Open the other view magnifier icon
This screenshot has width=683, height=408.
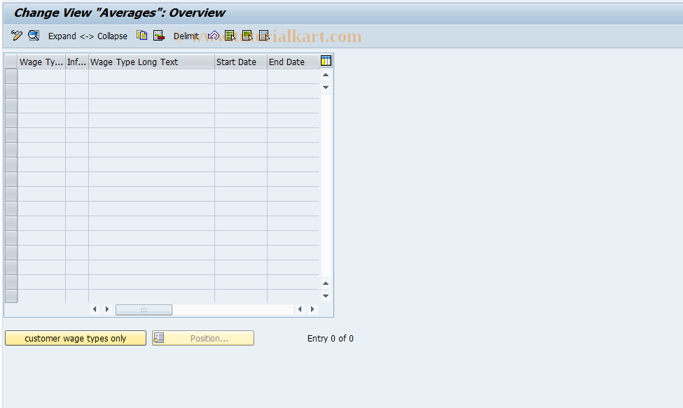[34, 36]
